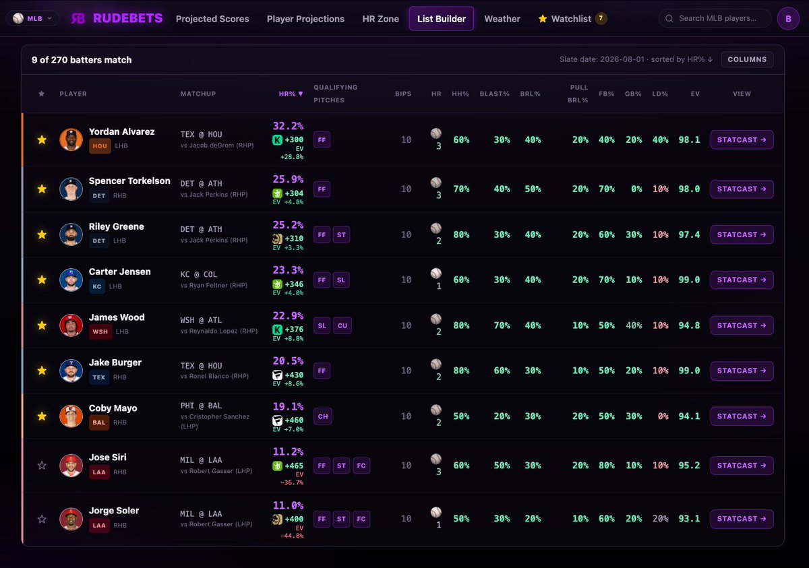The height and width of the screenshot is (568, 809).
Task: Toggle watchlist star for James Wood
Action: (x=42, y=325)
